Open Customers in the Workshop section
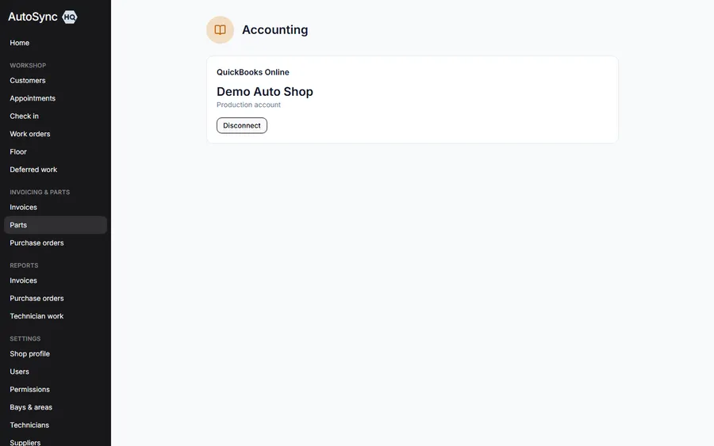 (28, 81)
